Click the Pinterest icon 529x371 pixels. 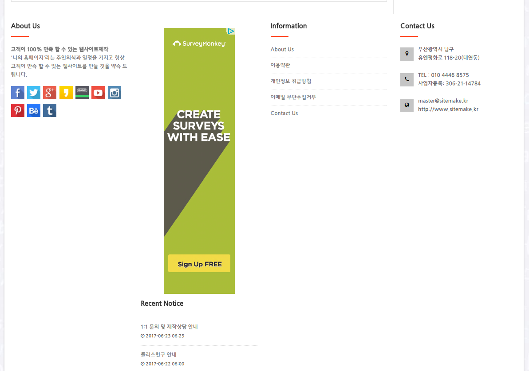click(18, 110)
